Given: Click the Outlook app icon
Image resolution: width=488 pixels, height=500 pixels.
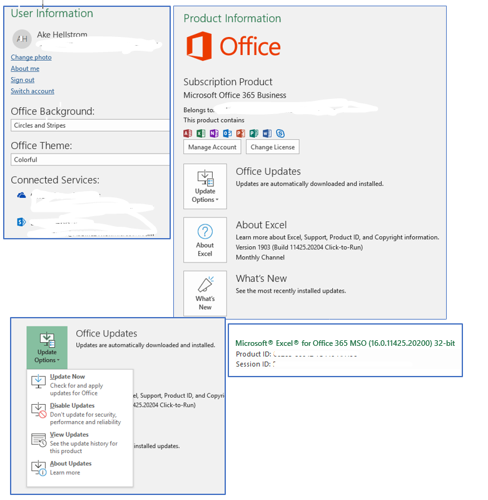Looking at the screenshot, I should pos(227,133).
